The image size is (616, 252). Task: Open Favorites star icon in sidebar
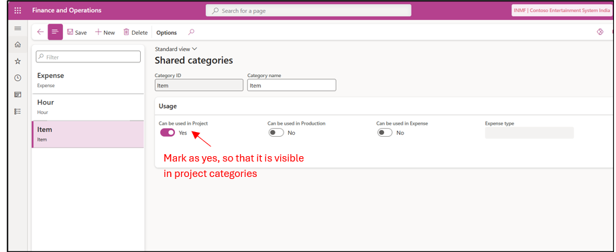pyautogui.click(x=17, y=61)
